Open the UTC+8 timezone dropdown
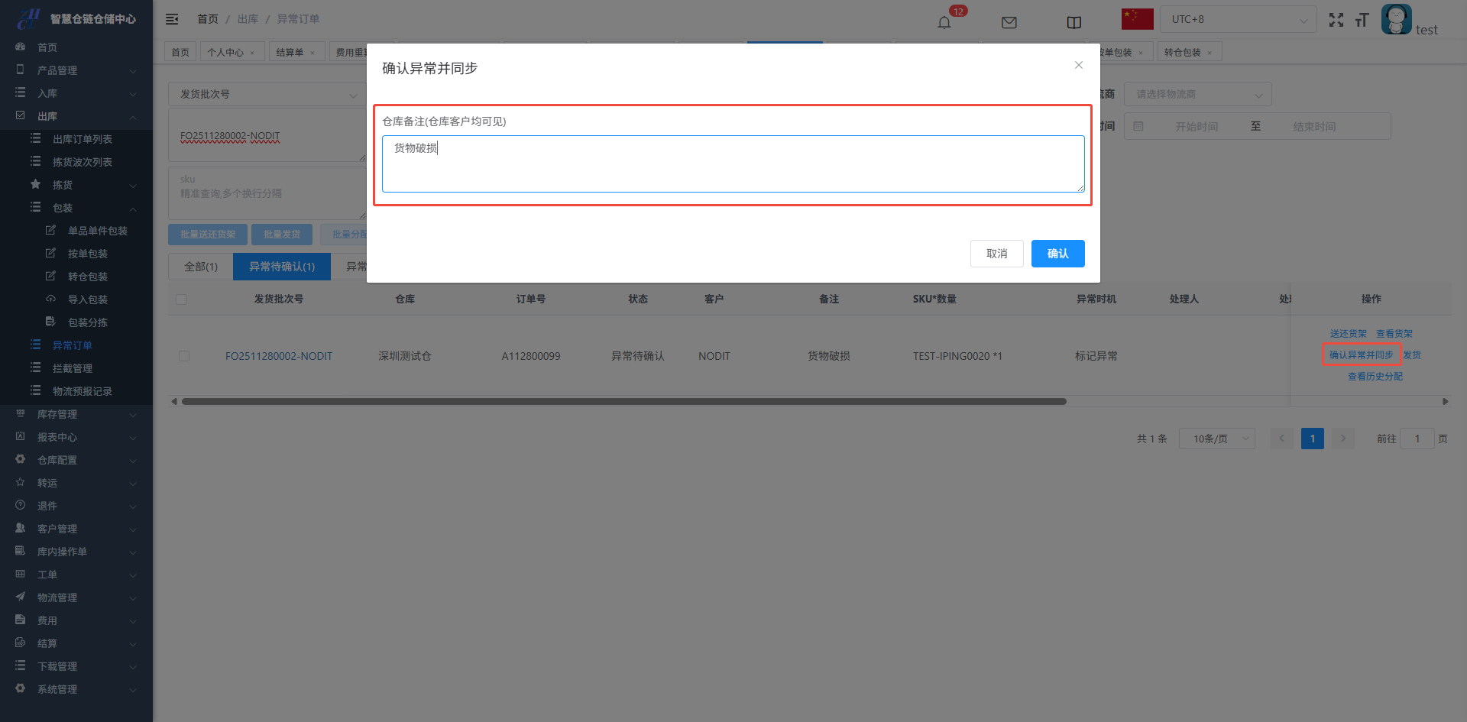Screen dimensions: 1467x722 tap(1238, 19)
